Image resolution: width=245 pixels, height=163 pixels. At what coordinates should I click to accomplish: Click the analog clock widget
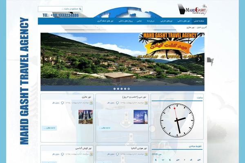click(x=177, y=120)
